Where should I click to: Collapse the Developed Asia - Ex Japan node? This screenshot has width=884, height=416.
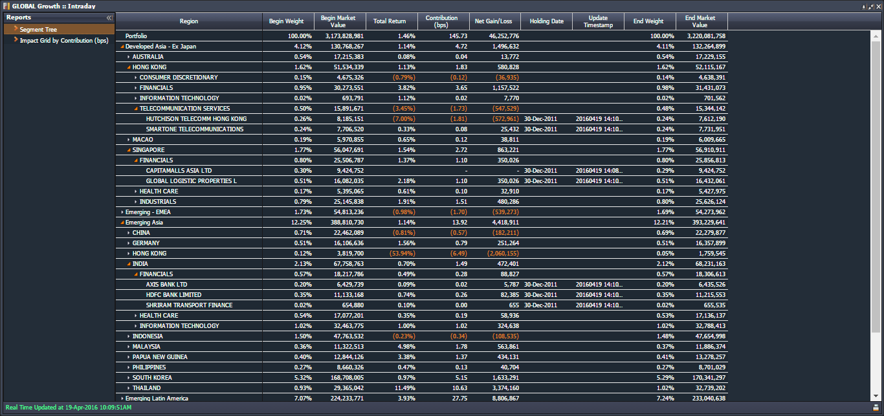click(x=122, y=47)
